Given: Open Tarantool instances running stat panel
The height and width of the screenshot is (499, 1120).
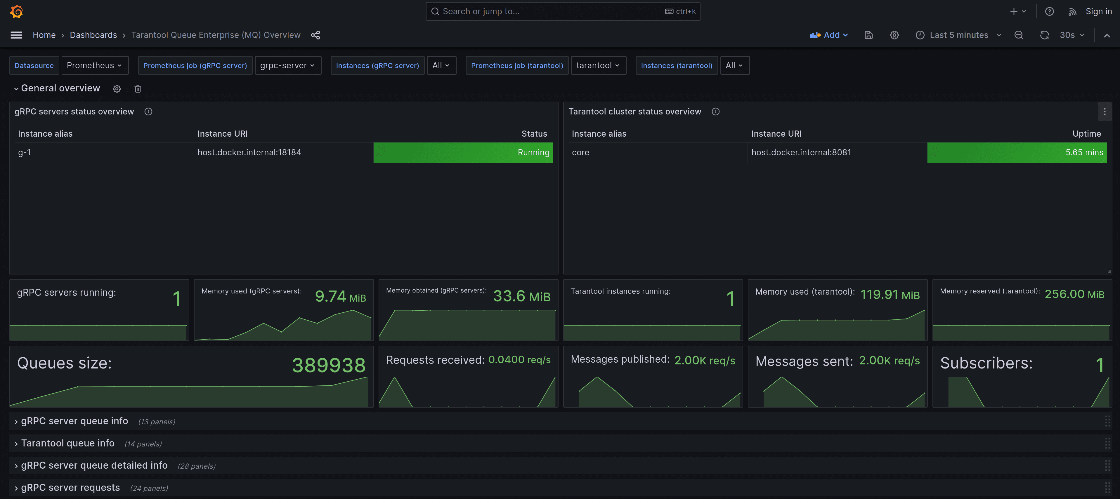Looking at the screenshot, I should coord(653,310).
